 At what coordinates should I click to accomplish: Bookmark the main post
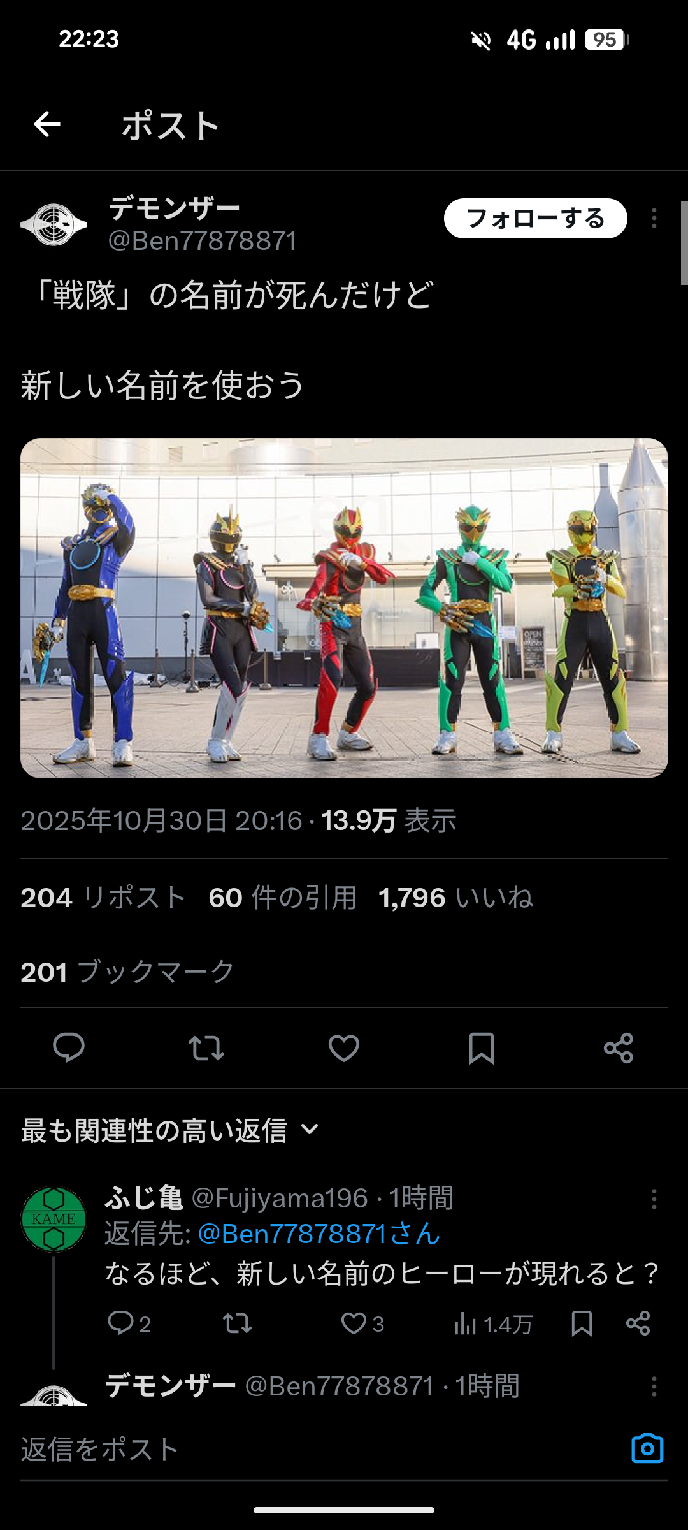coord(482,1048)
